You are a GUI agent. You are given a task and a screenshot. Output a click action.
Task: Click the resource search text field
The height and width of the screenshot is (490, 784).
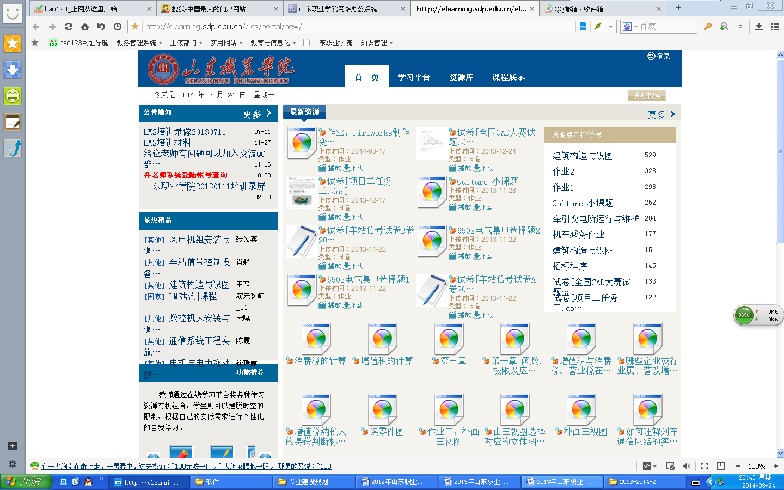click(577, 96)
